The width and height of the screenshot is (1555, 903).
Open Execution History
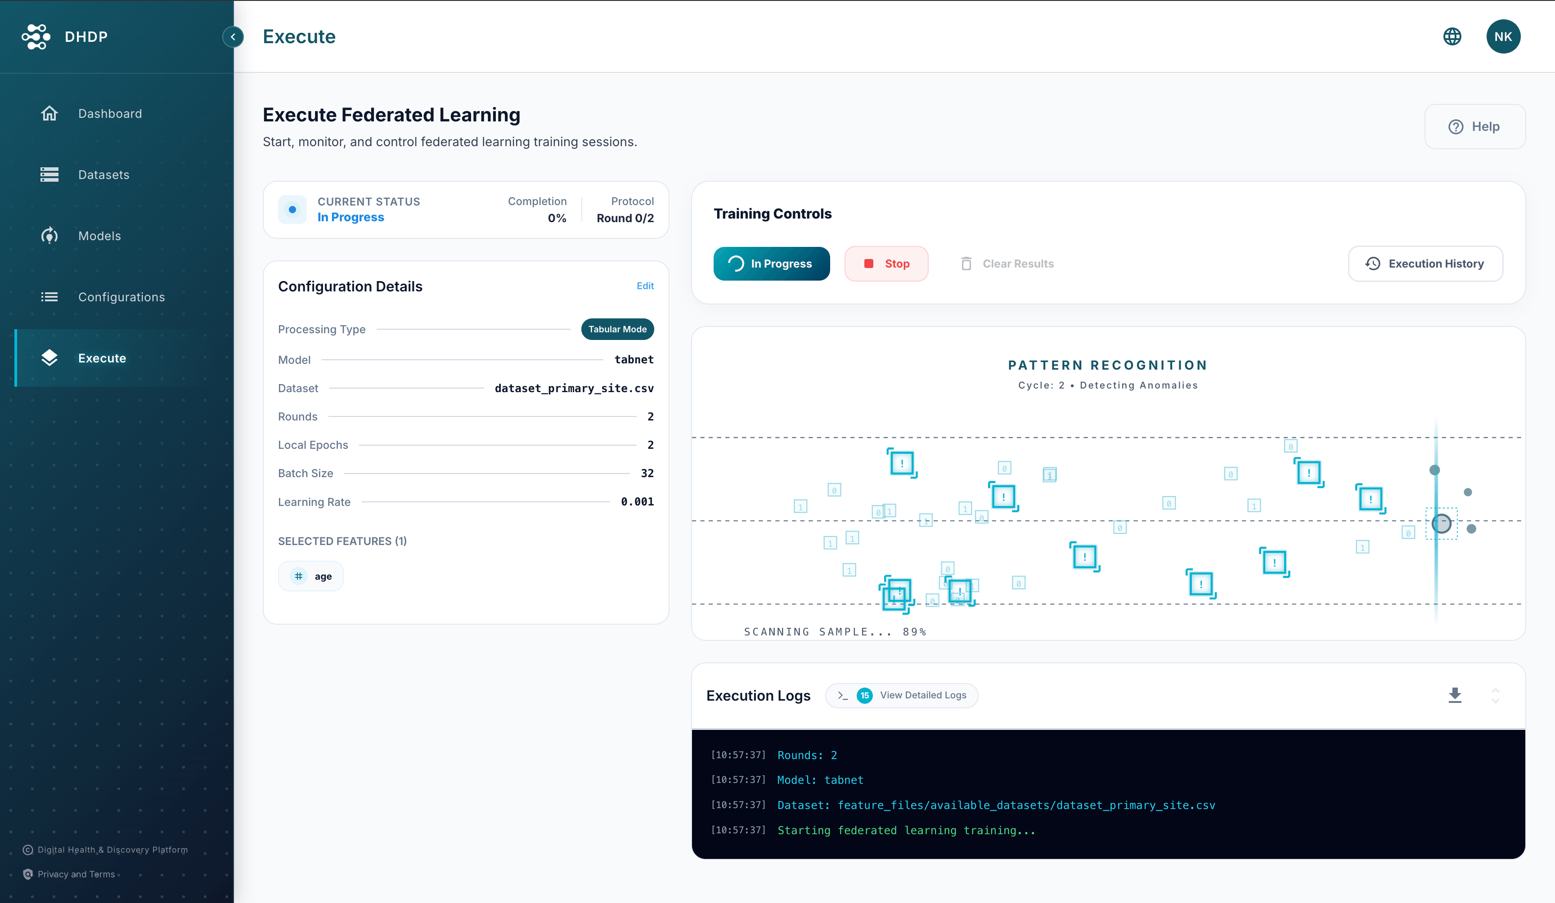coord(1425,264)
